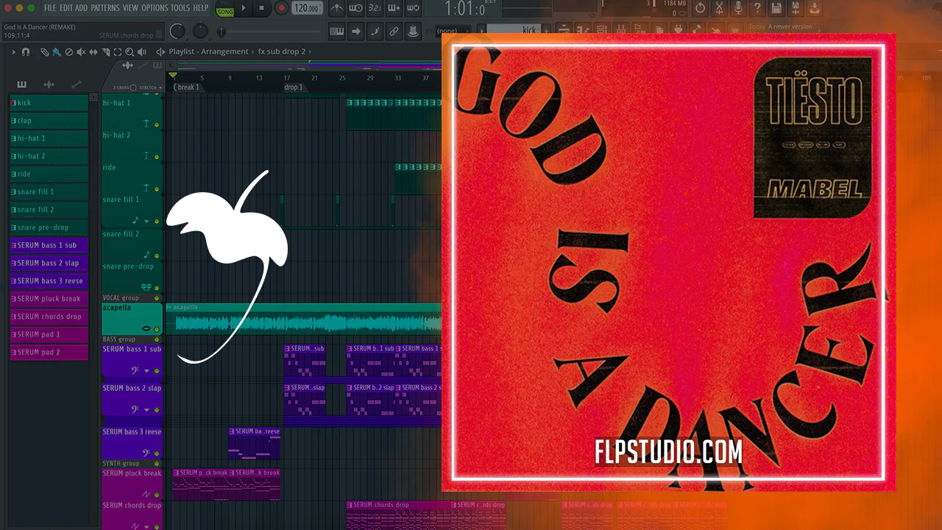Open the ADD menu
Viewport: 942px width, 530px height.
82,7
